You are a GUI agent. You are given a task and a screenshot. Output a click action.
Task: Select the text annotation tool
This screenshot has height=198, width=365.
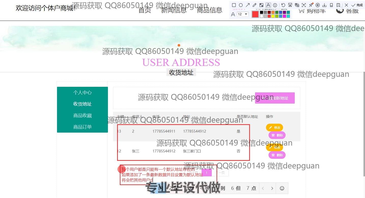tap(268, 5)
